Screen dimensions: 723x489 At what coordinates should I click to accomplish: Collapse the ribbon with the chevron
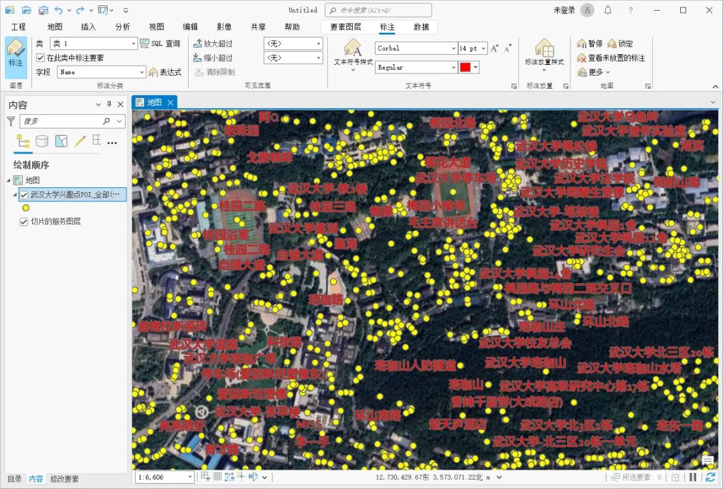coord(715,86)
